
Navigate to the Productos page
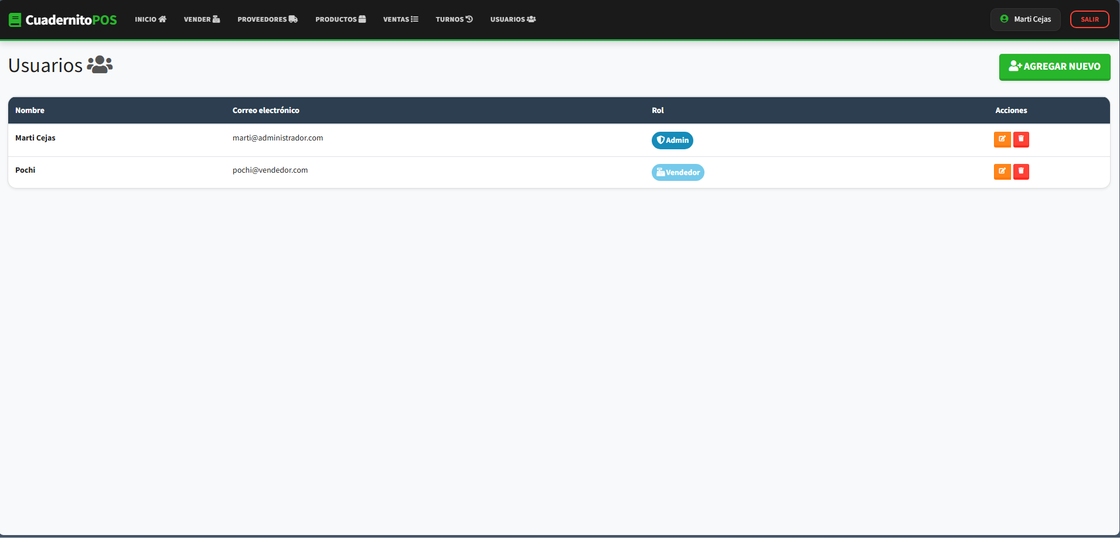coord(341,19)
